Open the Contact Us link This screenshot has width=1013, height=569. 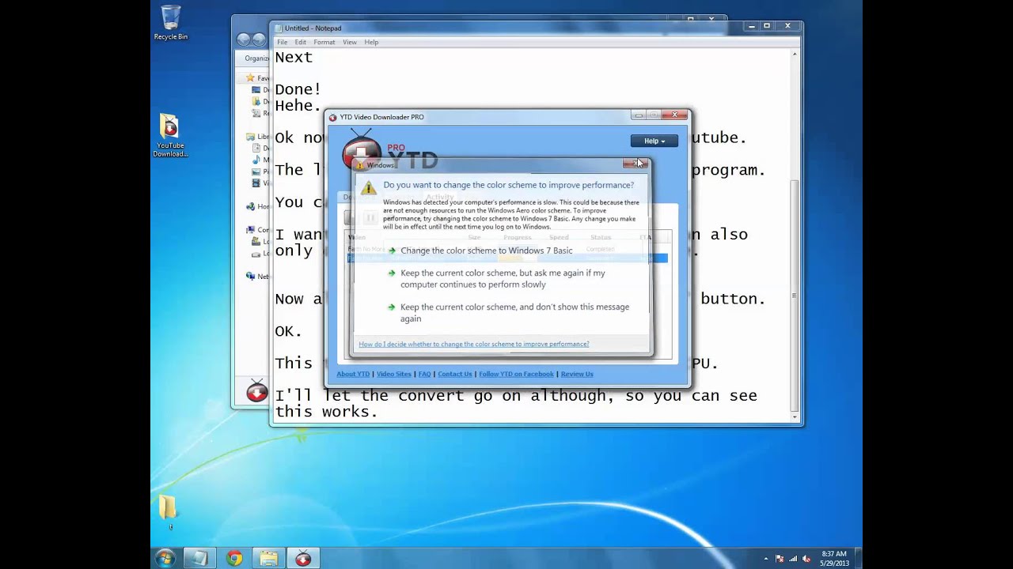click(x=454, y=374)
